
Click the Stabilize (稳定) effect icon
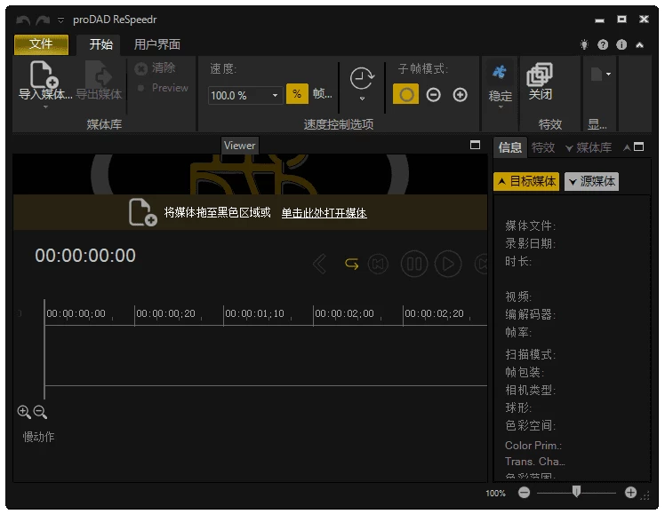(500, 75)
